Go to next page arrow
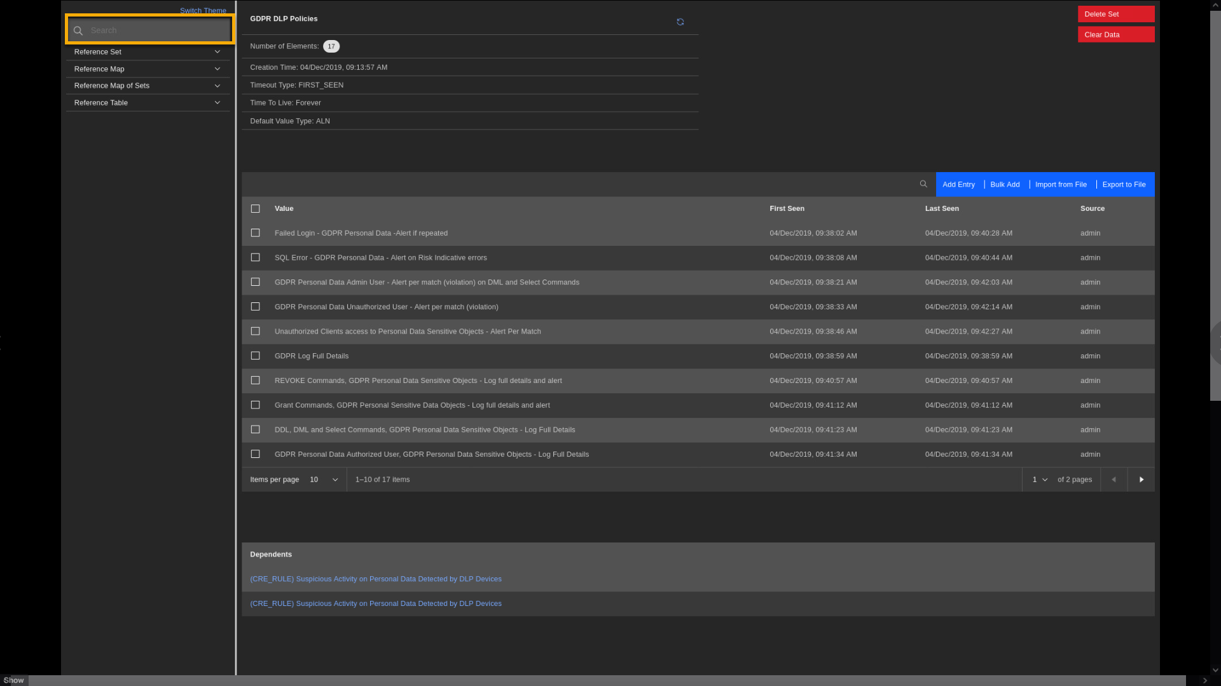The image size is (1221, 686). (1141, 480)
